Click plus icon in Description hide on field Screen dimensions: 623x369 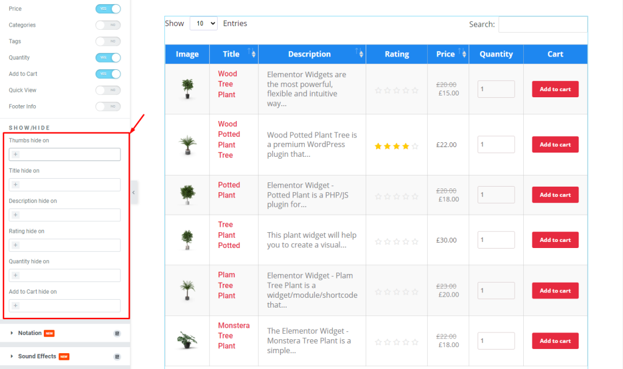click(15, 215)
